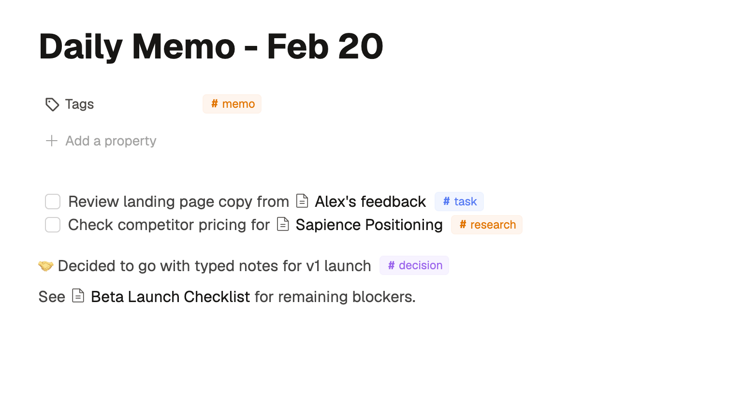Click the decision tag chip
The width and height of the screenshot is (729, 405).
click(x=414, y=265)
